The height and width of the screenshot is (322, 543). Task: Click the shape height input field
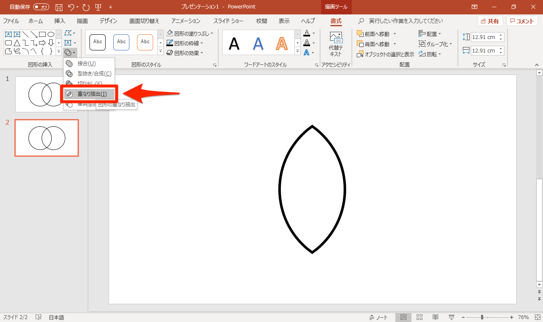pos(484,37)
